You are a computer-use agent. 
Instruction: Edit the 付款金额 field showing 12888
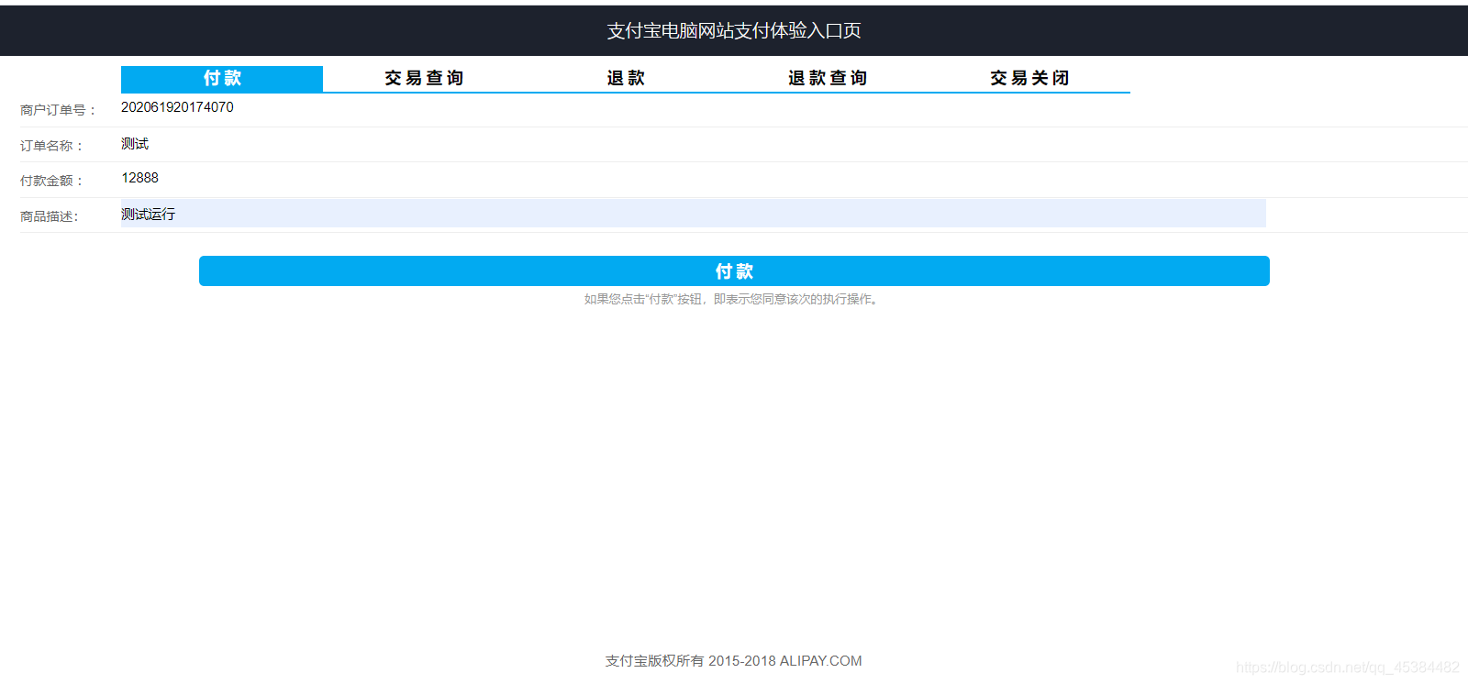[x=694, y=178]
